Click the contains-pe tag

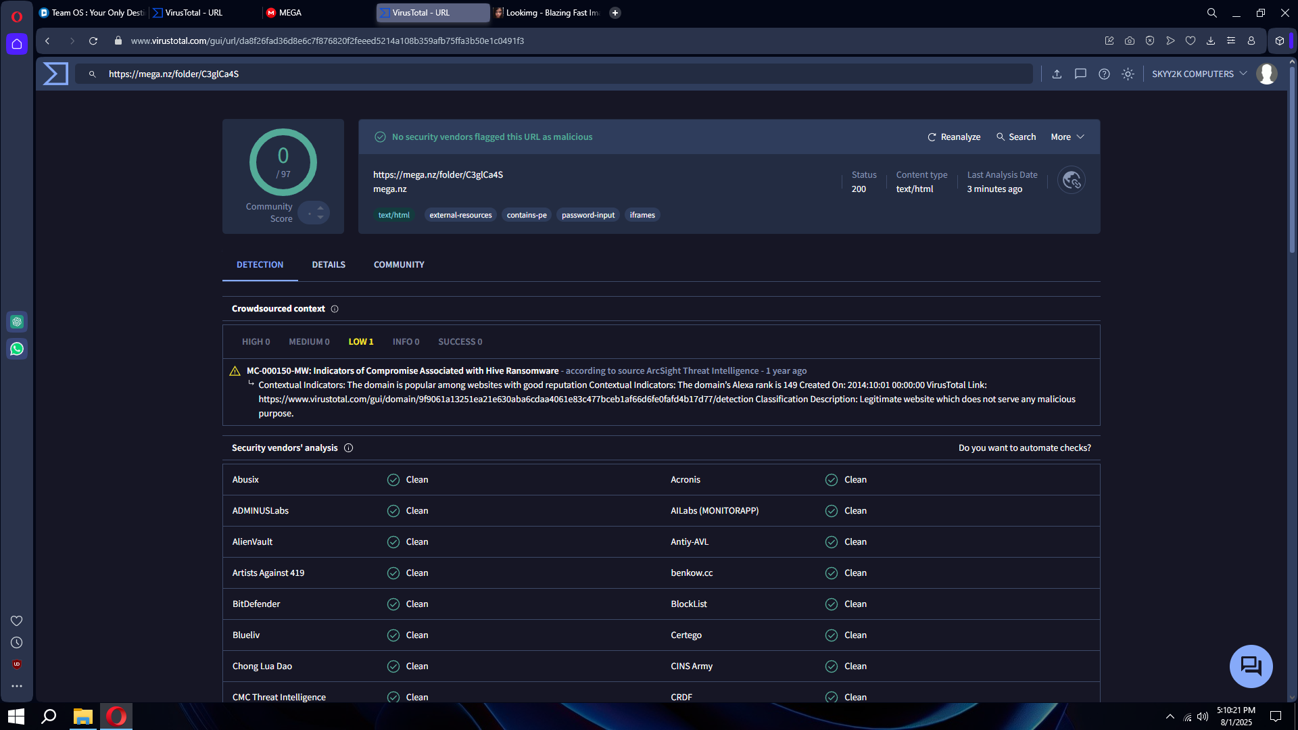[527, 216]
